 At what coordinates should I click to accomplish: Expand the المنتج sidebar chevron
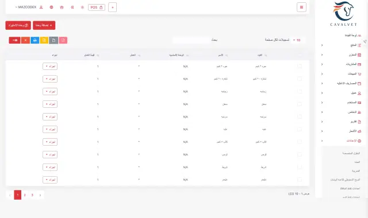coord(322,45)
